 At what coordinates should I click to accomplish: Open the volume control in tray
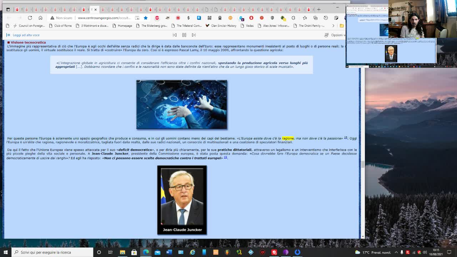pyautogui.click(x=425, y=252)
